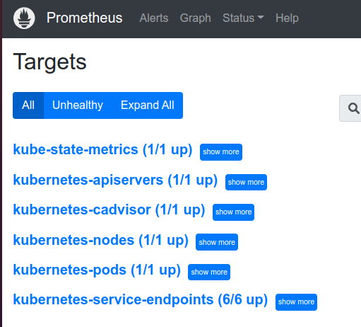The width and height of the screenshot is (361, 327).
Task: Select the All targets filter
Action: click(x=28, y=105)
